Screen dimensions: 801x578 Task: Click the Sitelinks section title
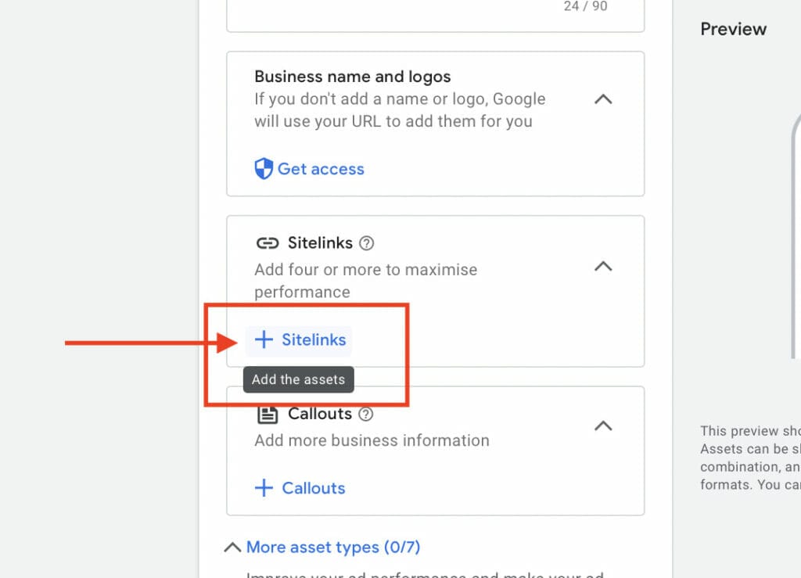(x=320, y=243)
